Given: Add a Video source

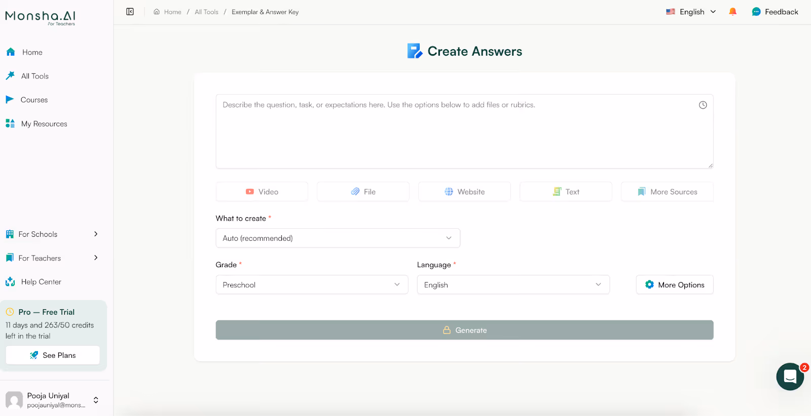Looking at the screenshot, I should [x=262, y=191].
